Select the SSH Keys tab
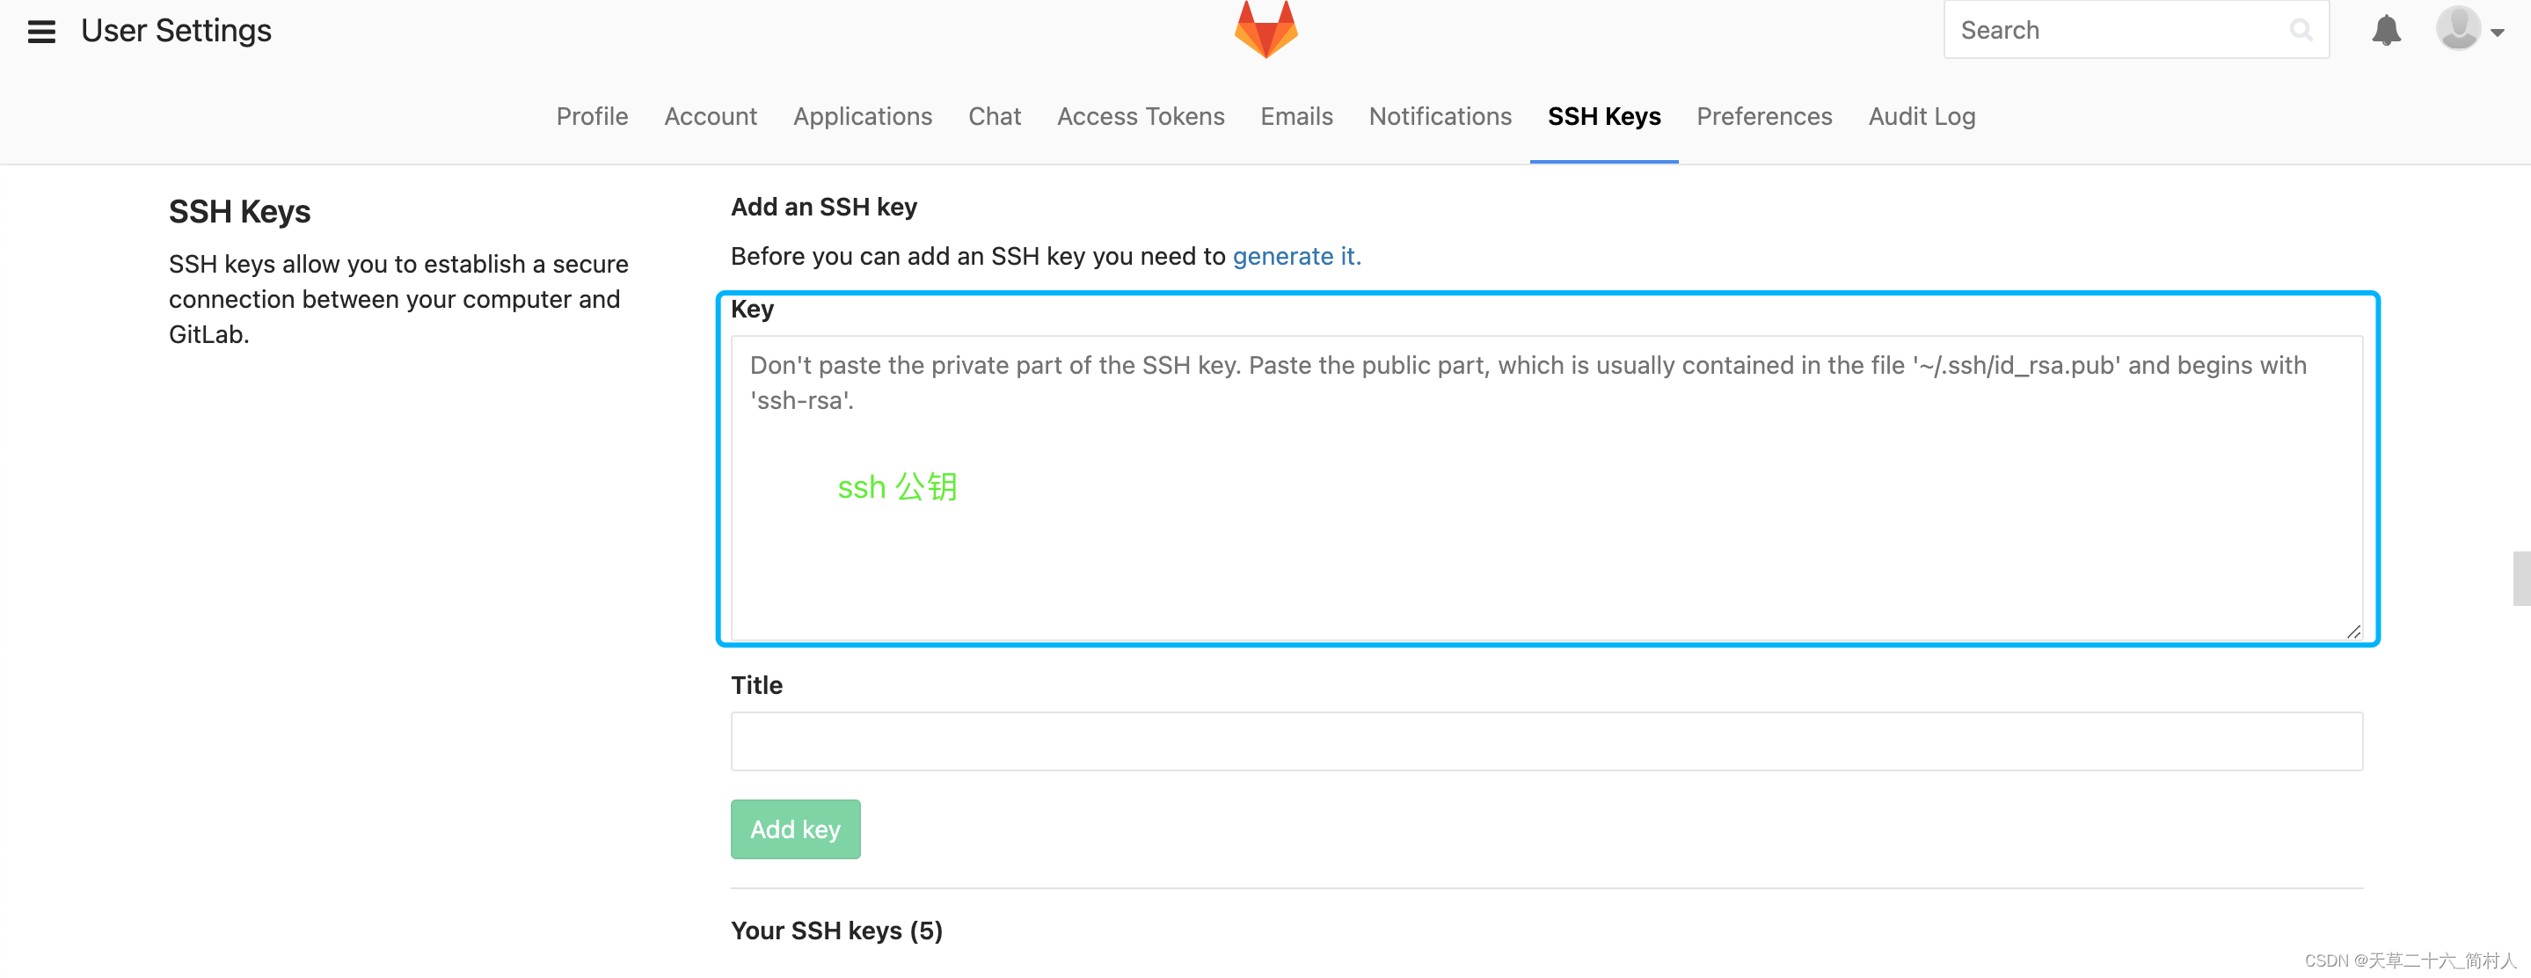 pyautogui.click(x=1603, y=116)
